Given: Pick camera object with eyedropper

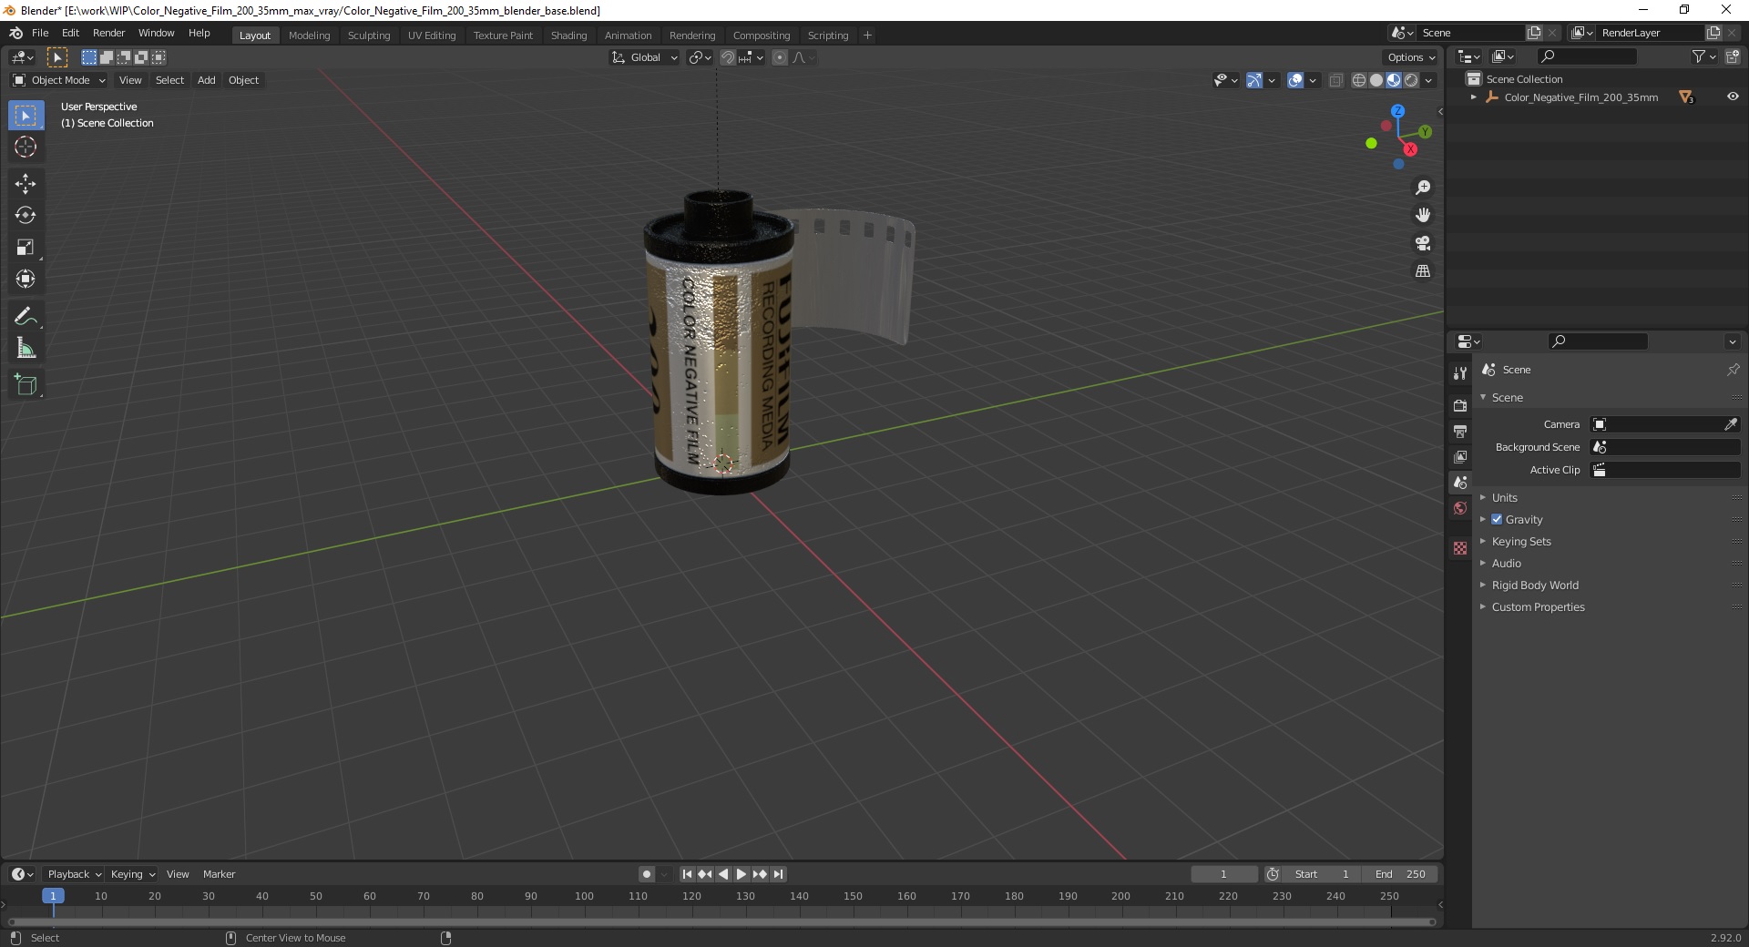Looking at the screenshot, I should [1731, 424].
